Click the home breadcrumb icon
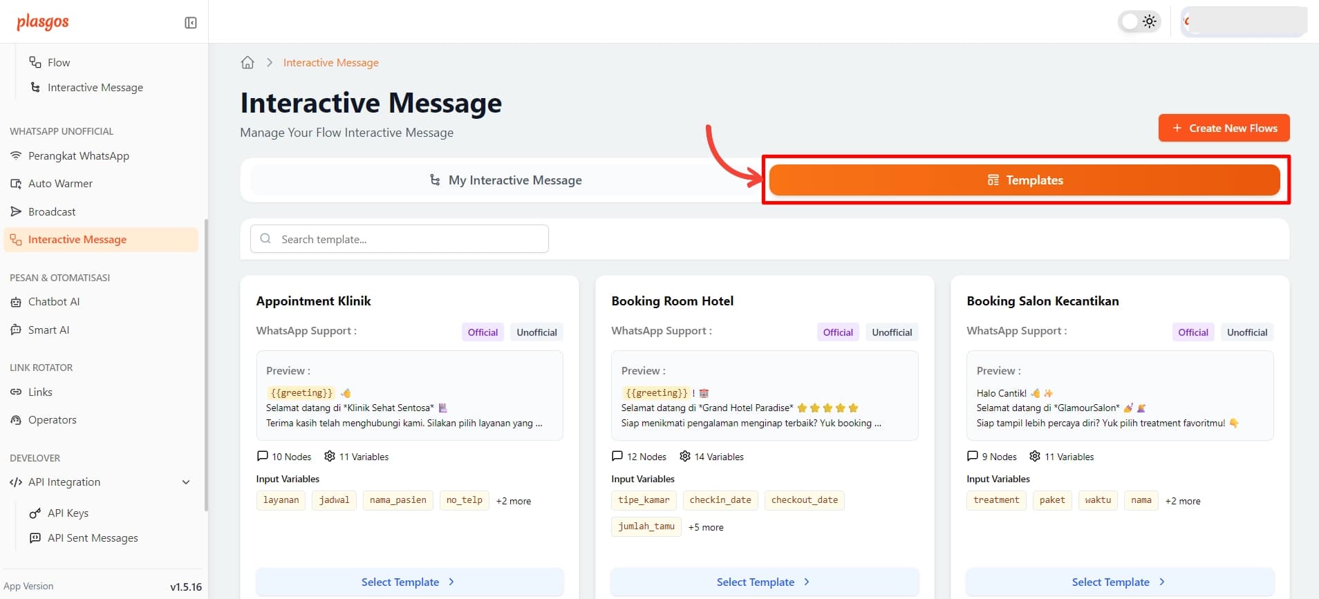The width and height of the screenshot is (1319, 599). (x=247, y=63)
